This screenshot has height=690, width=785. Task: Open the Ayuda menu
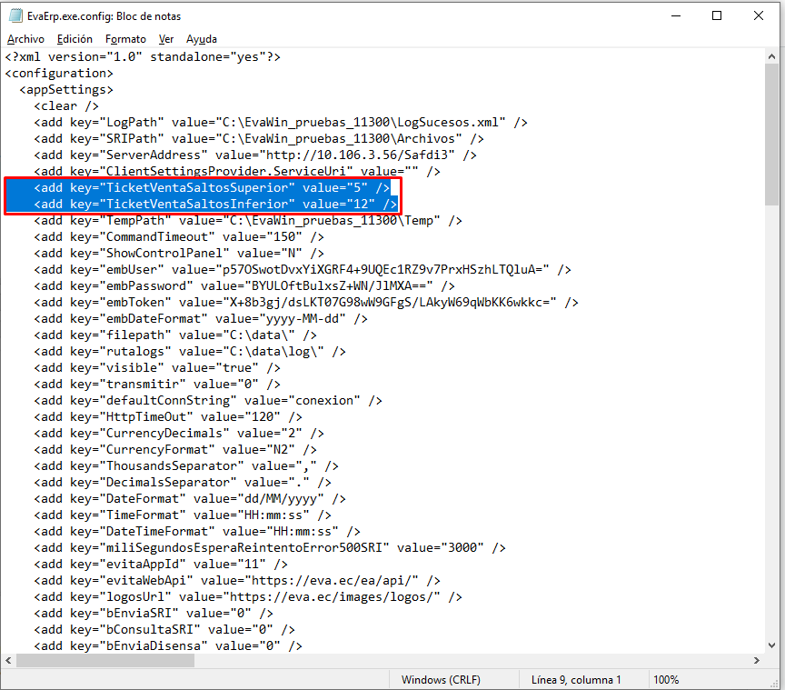(x=202, y=39)
